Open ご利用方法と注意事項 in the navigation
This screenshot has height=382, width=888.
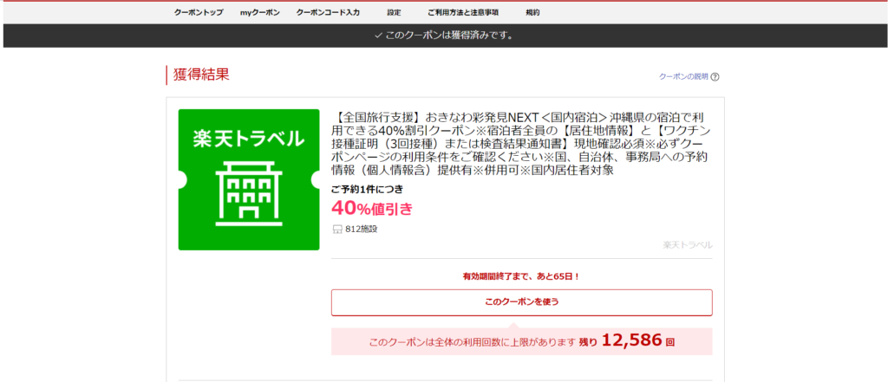click(463, 12)
